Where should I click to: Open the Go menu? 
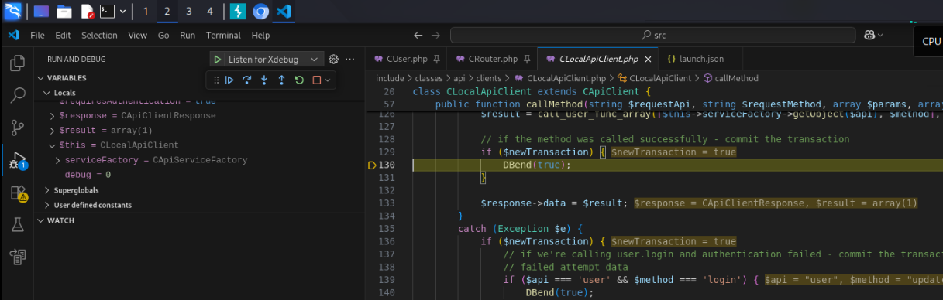click(163, 36)
